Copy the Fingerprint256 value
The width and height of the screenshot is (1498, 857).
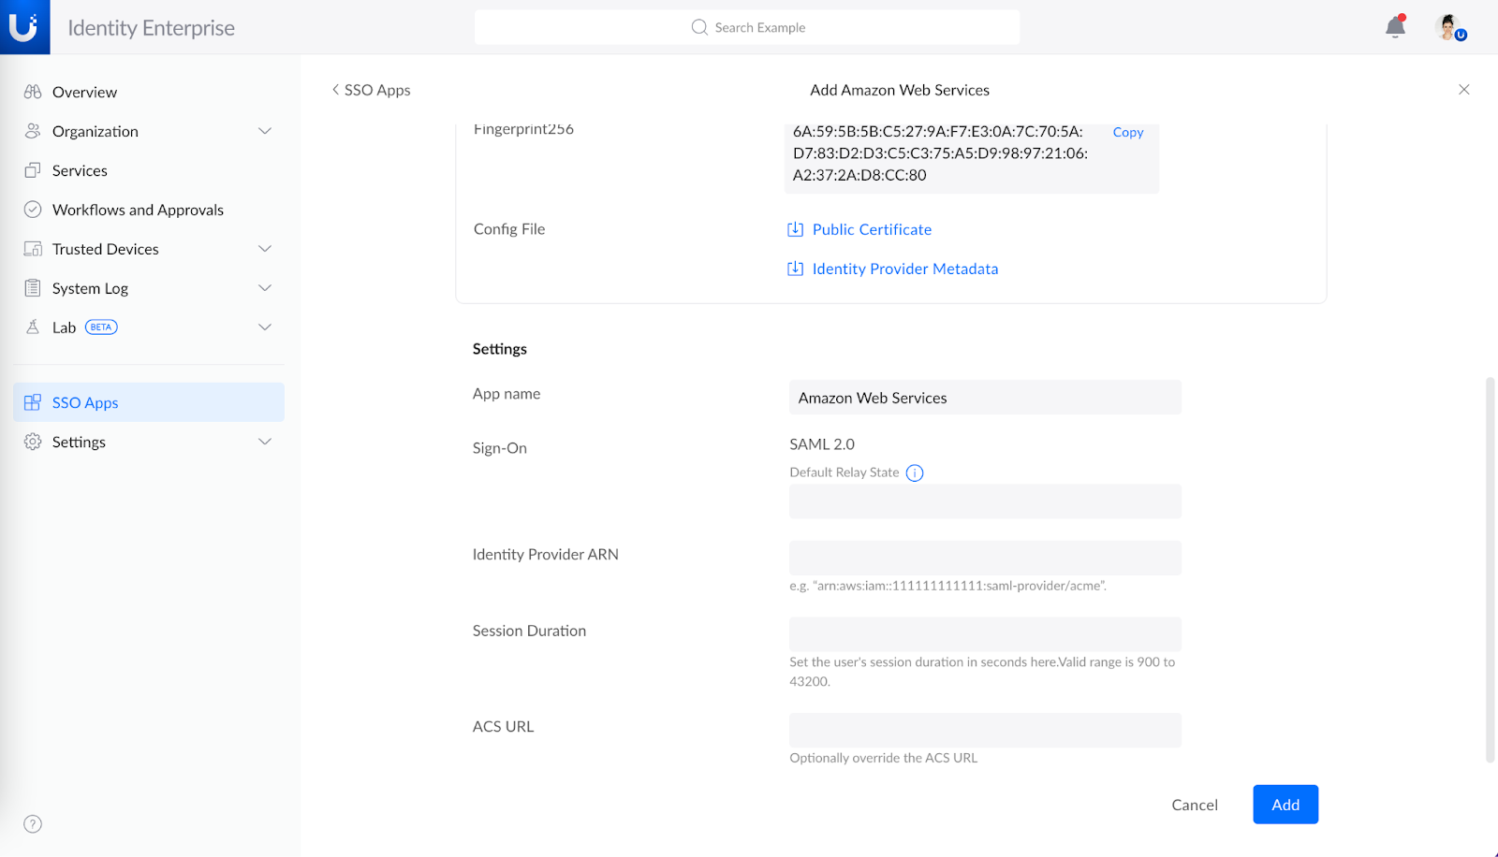click(1128, 132)
